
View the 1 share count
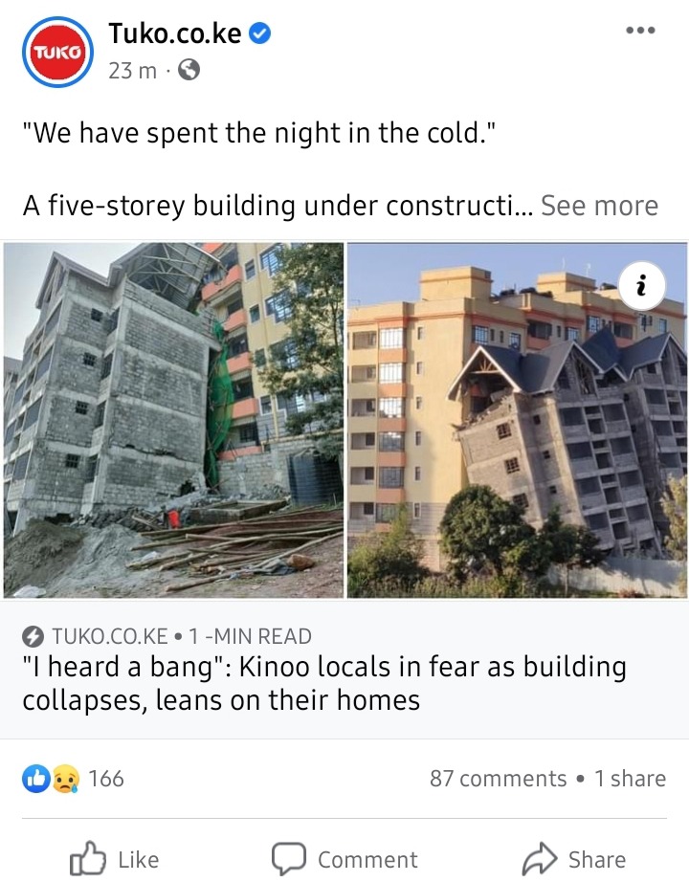pyautogui.click(x=630, y=779)
